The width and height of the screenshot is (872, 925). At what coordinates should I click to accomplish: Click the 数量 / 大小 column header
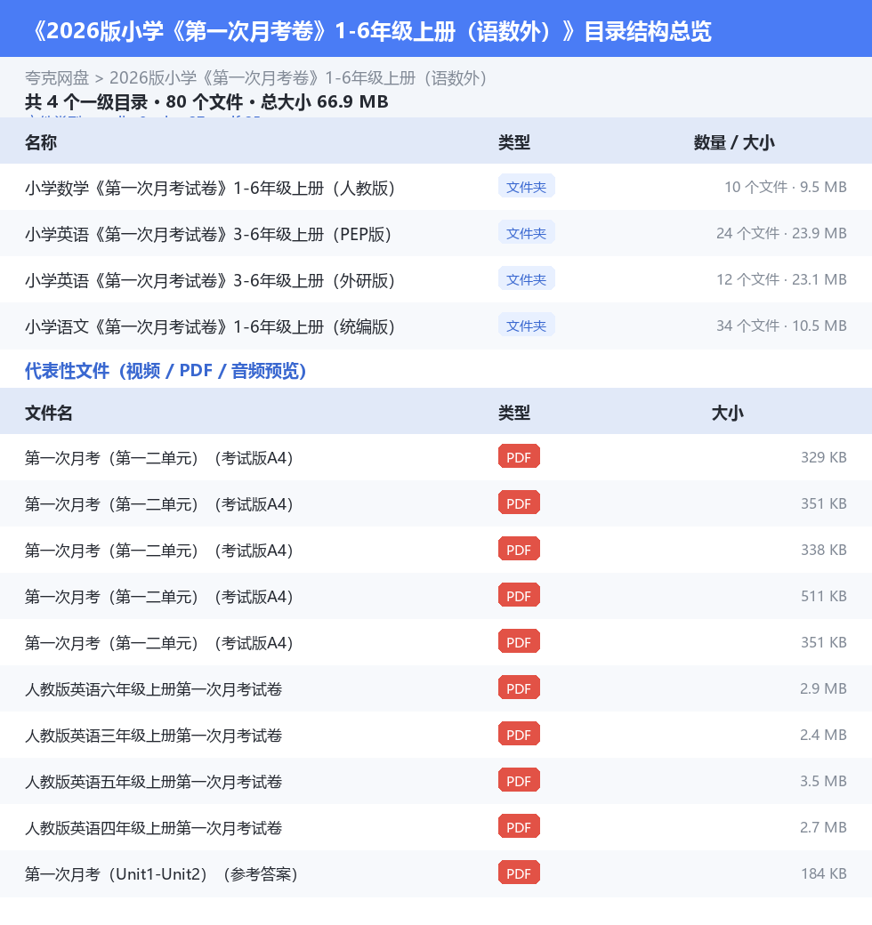734,142
